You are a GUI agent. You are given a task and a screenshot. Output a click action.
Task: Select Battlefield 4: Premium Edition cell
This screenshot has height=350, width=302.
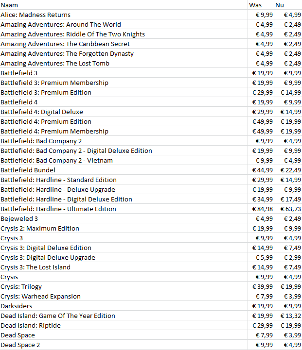(x=124, y=121)
